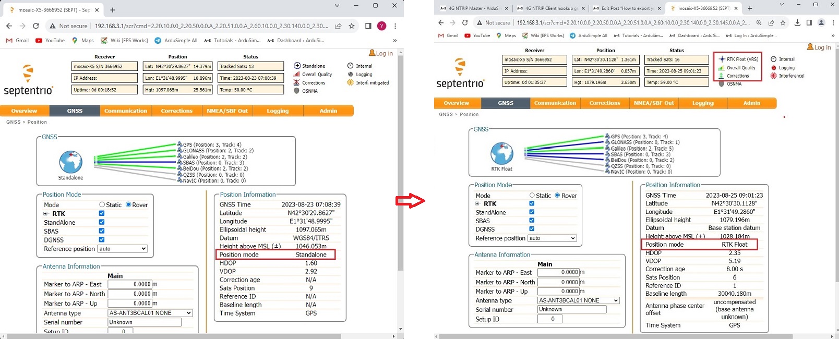Click the vertical scrollbar of the Standalone page
The image size is (839, 339).
(400, 156)
